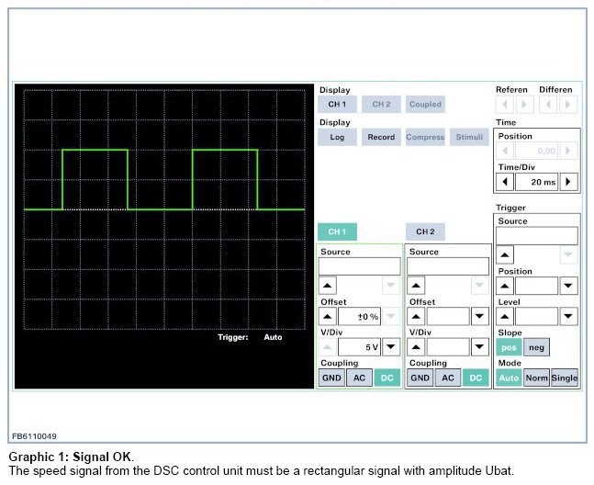The height and width of the screenshot is (485, 594).
Task: Set CH 1 coupling to AC
Action: (x=359, y=378)
